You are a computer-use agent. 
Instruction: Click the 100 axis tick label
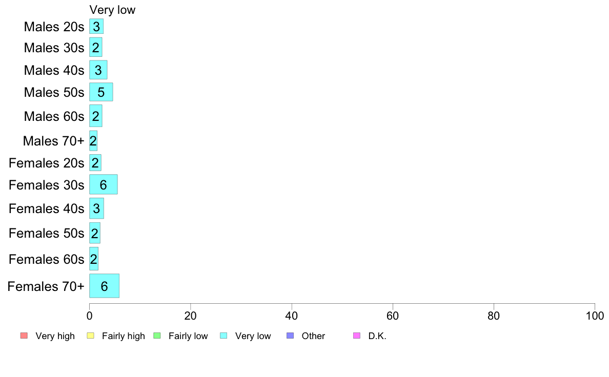(595, 316)
